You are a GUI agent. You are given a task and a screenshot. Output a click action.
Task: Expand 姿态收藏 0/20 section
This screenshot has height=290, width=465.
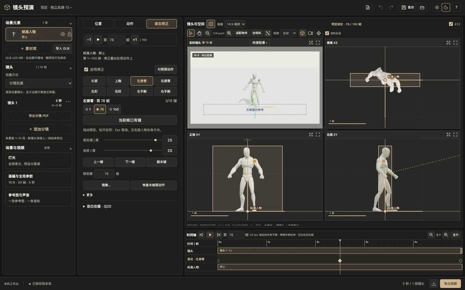pyautogui.click(x=97, y=206)
